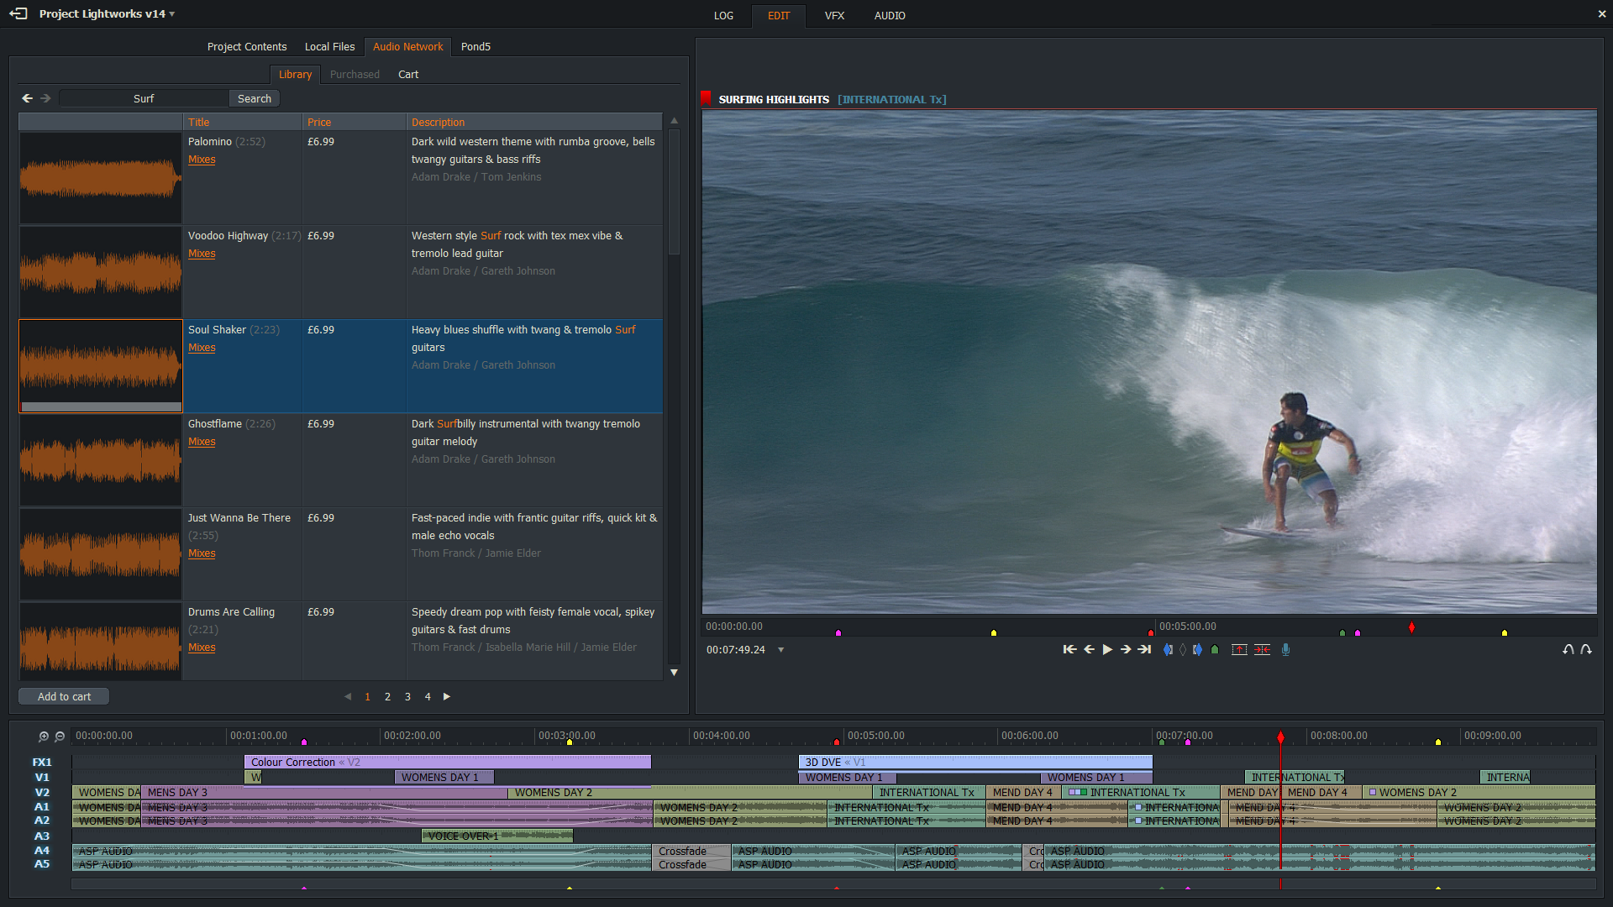Switch to the VFX workspace tab
1613x907 pixels.
(834, 16)
